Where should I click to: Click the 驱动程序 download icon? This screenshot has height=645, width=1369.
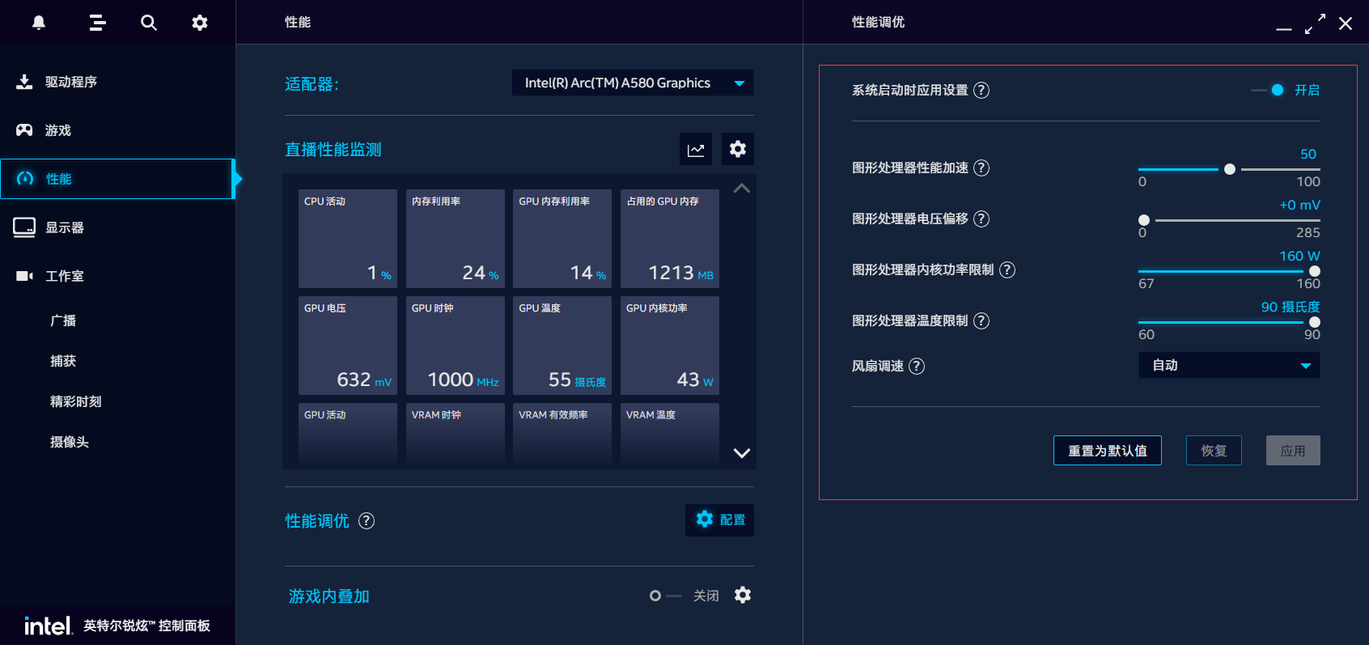coord(24,82)
